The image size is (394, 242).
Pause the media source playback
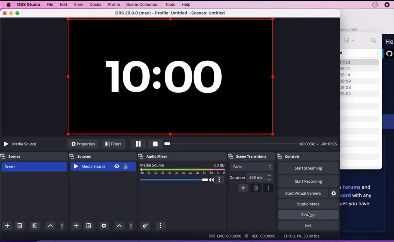tap(138, 144)
